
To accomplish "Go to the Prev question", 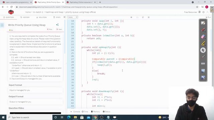I will point(50,29).
